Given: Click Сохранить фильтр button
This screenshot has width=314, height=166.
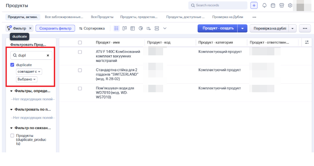Looking at the screenshot, I should click(55, 28).
